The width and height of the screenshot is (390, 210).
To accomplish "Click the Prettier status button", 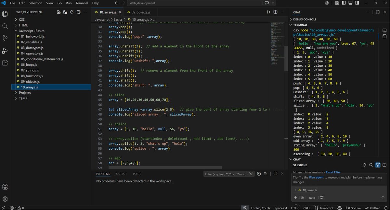I will (x=372, y=208).
